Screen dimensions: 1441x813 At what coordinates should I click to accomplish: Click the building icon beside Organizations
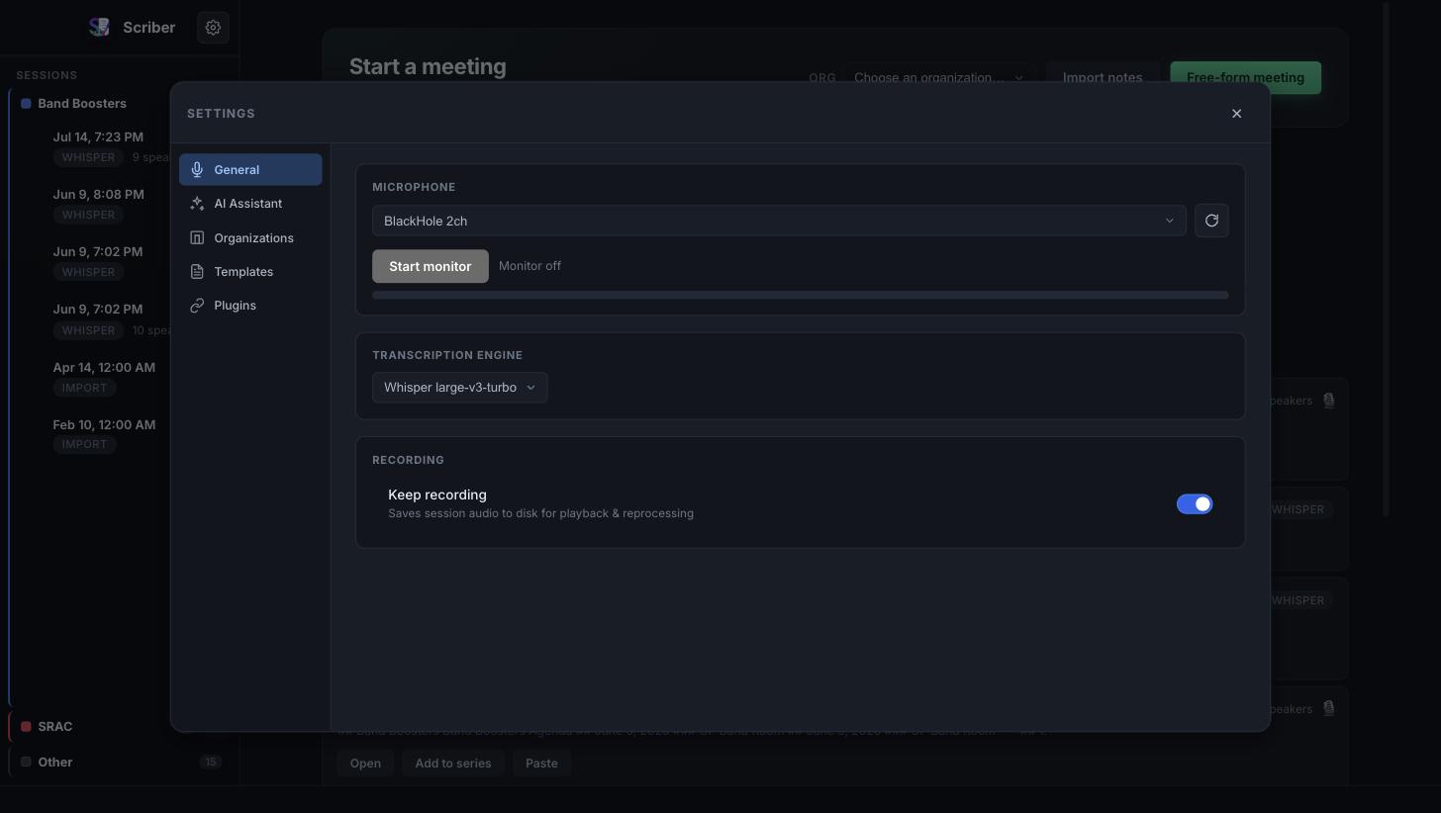pyautogui.click(x=197, y=237)
